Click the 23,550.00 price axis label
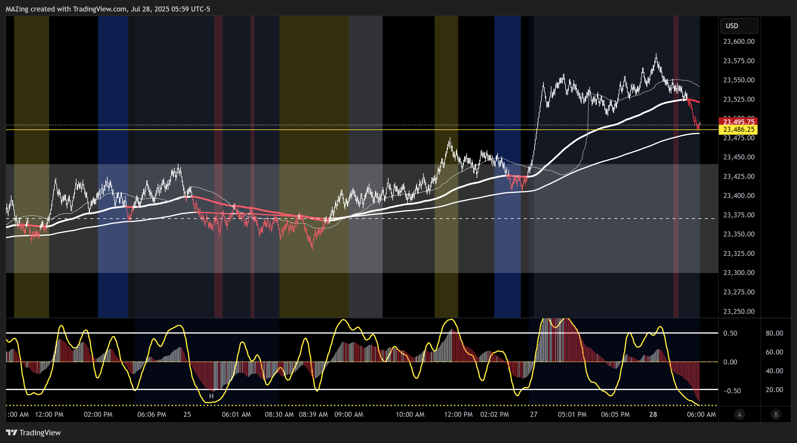Image resolution: width=797 pixels, height=443 pixels. point(738,80)
